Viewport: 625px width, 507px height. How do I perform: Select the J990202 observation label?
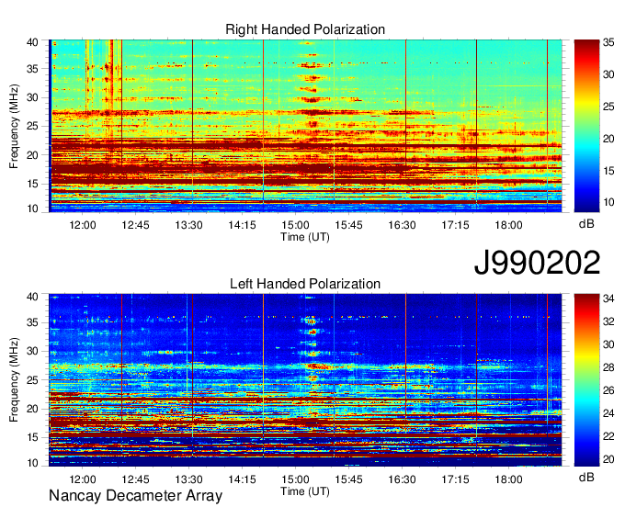pos(537,263)
